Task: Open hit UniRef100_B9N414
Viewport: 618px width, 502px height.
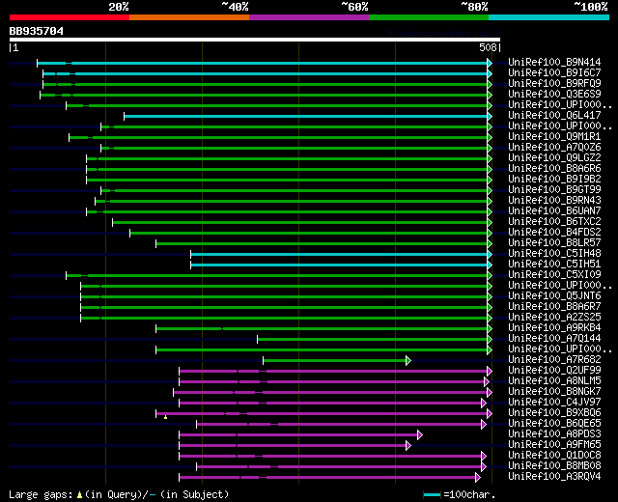Action: 554,62
